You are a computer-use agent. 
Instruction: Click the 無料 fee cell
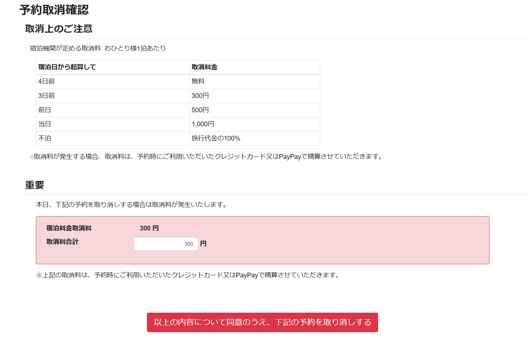255,81
